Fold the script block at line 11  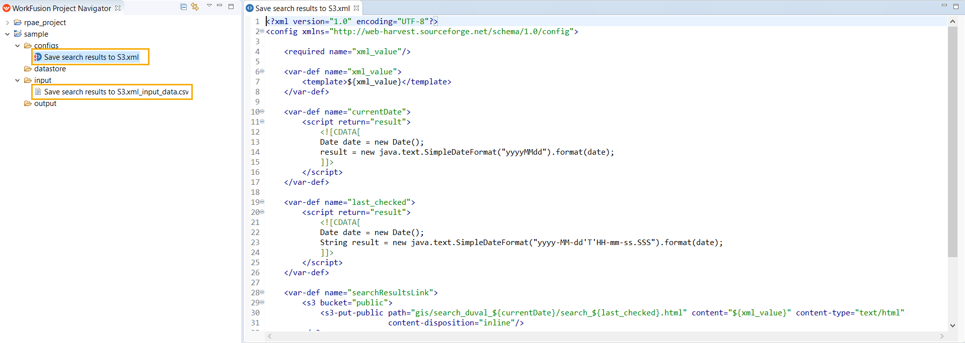(262, 122)
